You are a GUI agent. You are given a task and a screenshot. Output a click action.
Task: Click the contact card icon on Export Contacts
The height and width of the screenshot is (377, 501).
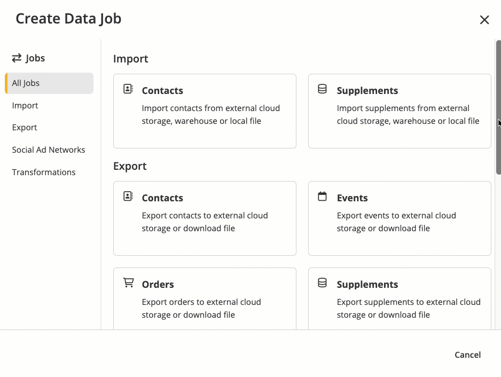[x=128, y=196]
